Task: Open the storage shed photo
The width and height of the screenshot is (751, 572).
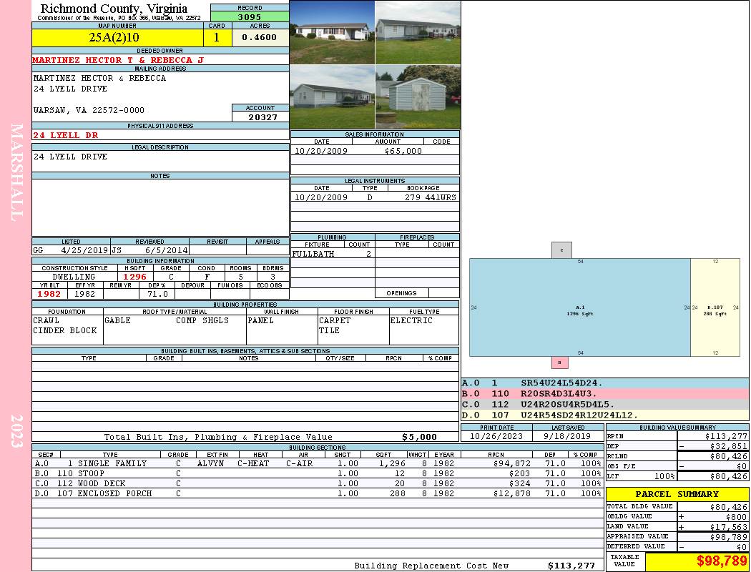Action: (x=418, y=97)
